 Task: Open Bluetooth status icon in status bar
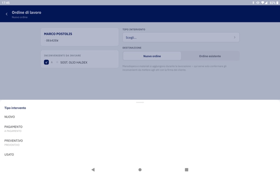(x=253, y=3)
